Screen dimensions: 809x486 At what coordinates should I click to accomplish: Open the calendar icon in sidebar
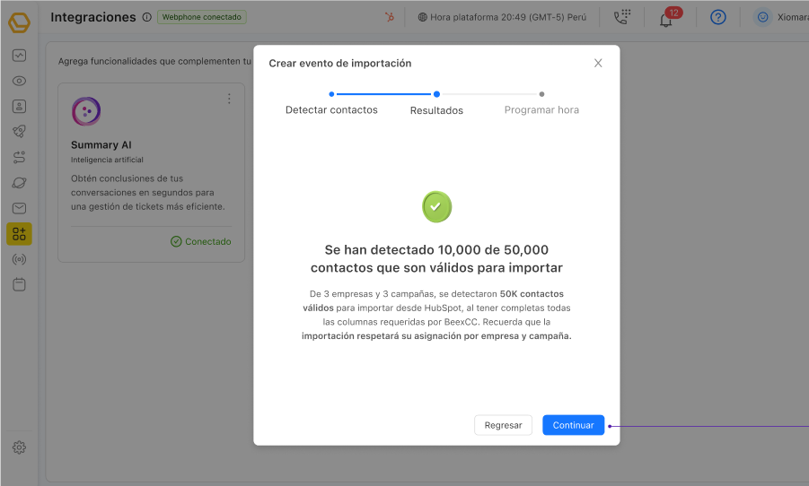coord(19,284)
